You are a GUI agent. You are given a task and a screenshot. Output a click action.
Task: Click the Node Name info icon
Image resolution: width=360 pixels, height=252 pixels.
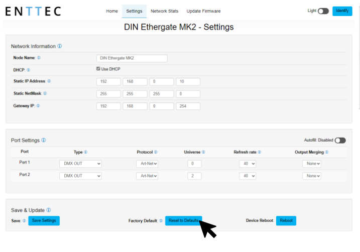[39, 58]
